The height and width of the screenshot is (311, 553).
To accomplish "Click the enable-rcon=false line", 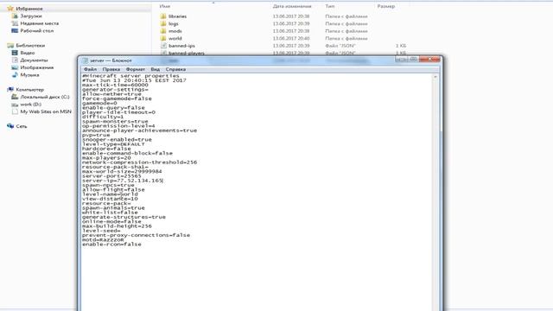I will [111, 244].
